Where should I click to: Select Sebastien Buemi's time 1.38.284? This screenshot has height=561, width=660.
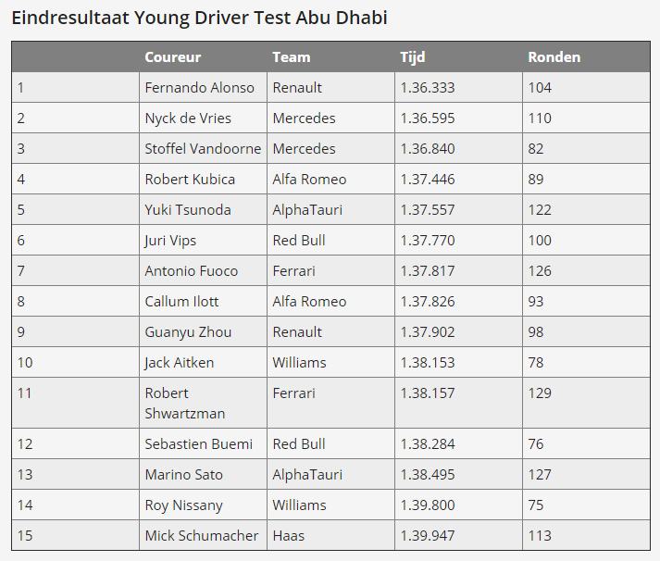[458, 444]
